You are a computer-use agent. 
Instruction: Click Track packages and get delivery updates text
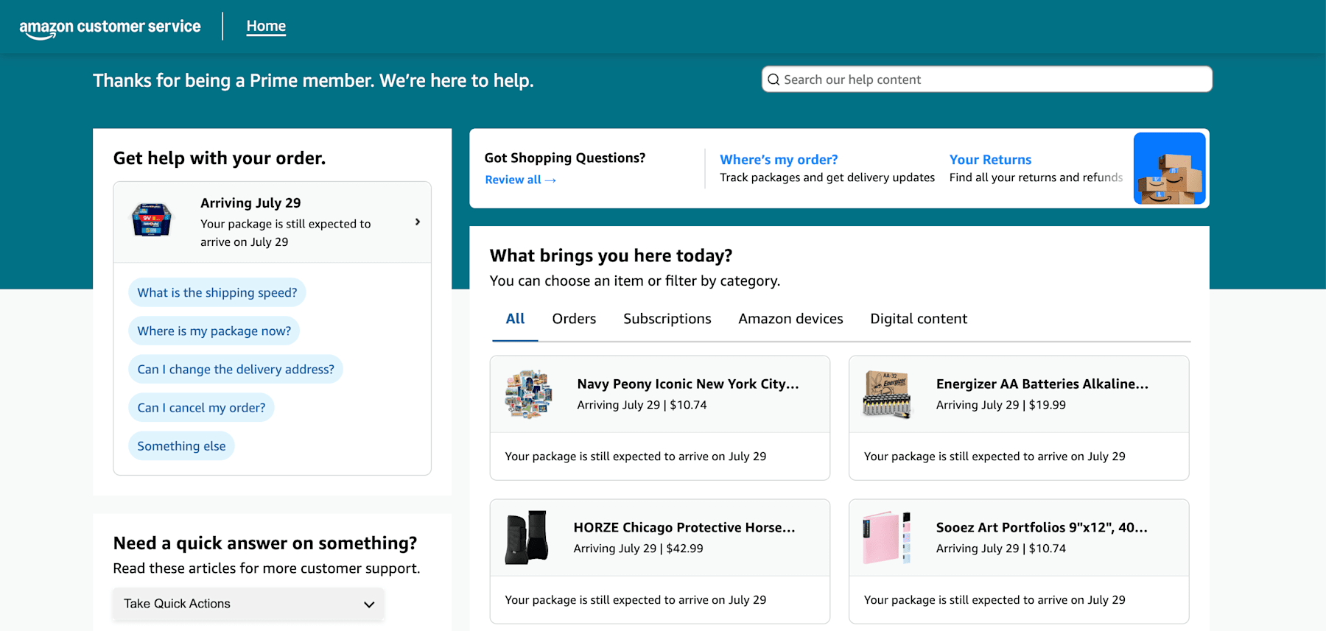pos(827,177)
